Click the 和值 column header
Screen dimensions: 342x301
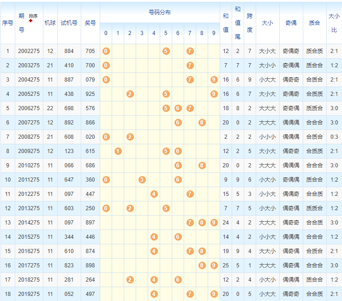[x=226, y=23]
